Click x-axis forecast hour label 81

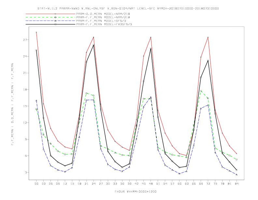coord(230,184)
